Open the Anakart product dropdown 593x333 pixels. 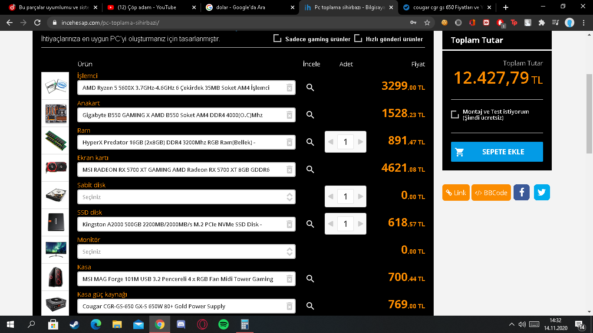[186, 115]
